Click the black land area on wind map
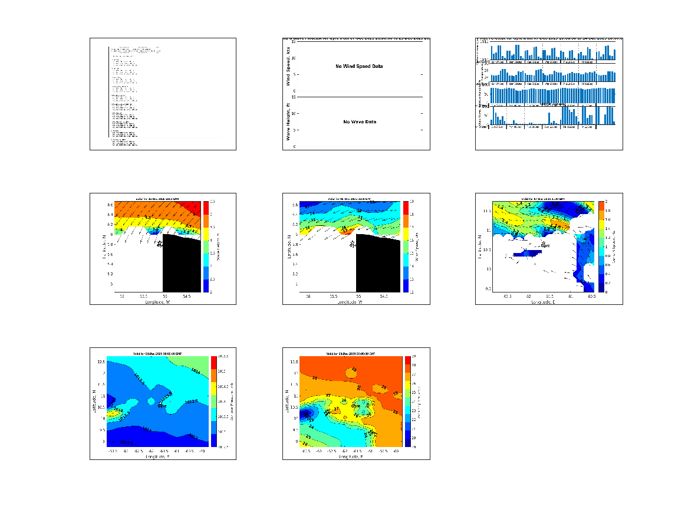 click(x=377, y=265)
